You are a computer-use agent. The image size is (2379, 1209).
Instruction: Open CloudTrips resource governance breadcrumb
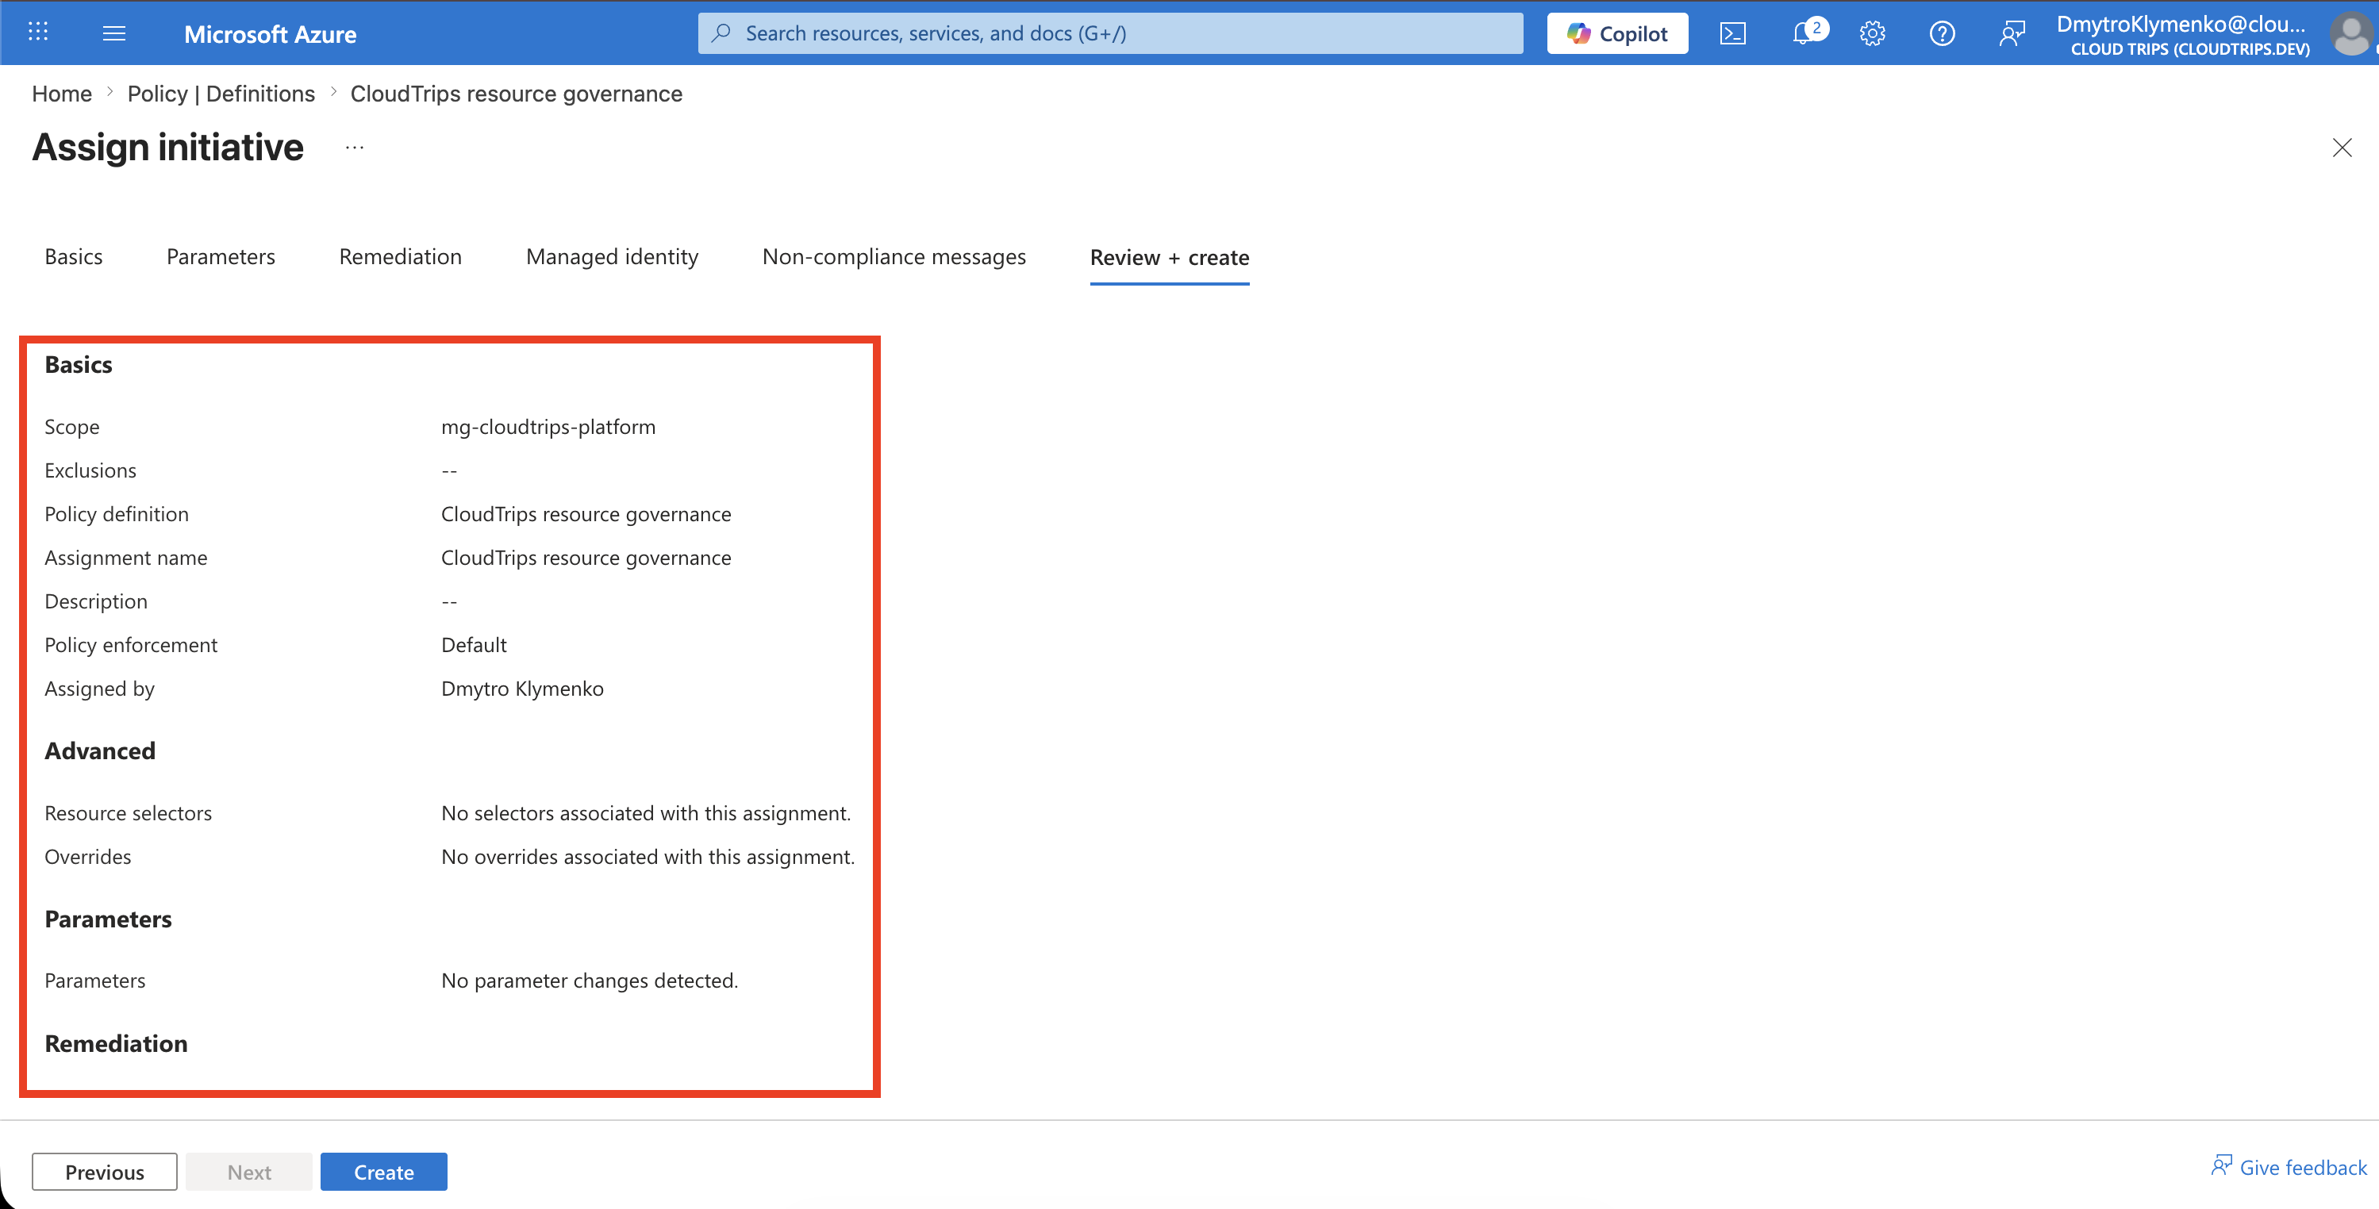517,94
